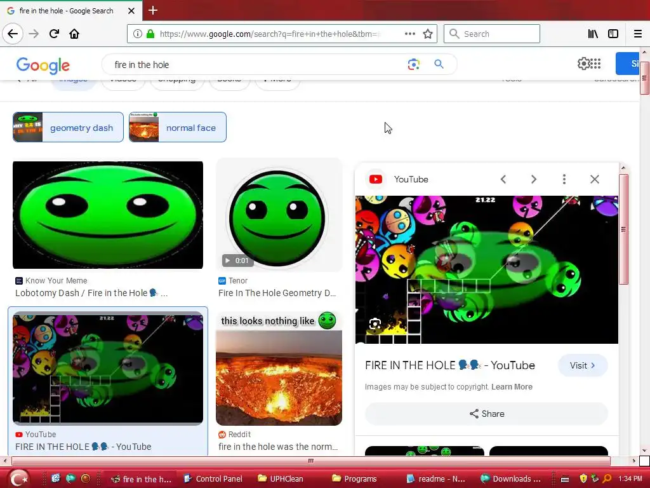Viewport: 650px width, 488px height.
Task: Show site information icon in address bar
Action: click(x=137, y=34)
